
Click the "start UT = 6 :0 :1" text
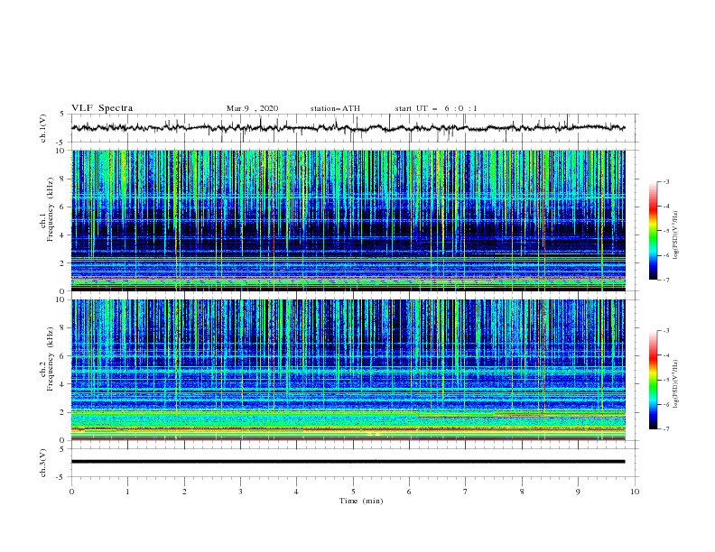click(x=436, y=108)
